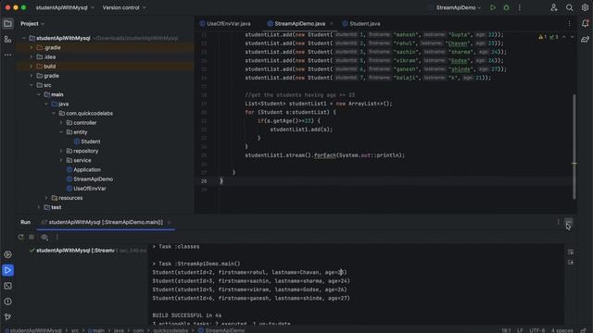Stop the running process in Run panel
593x333 pixels.
pos(32,237)
